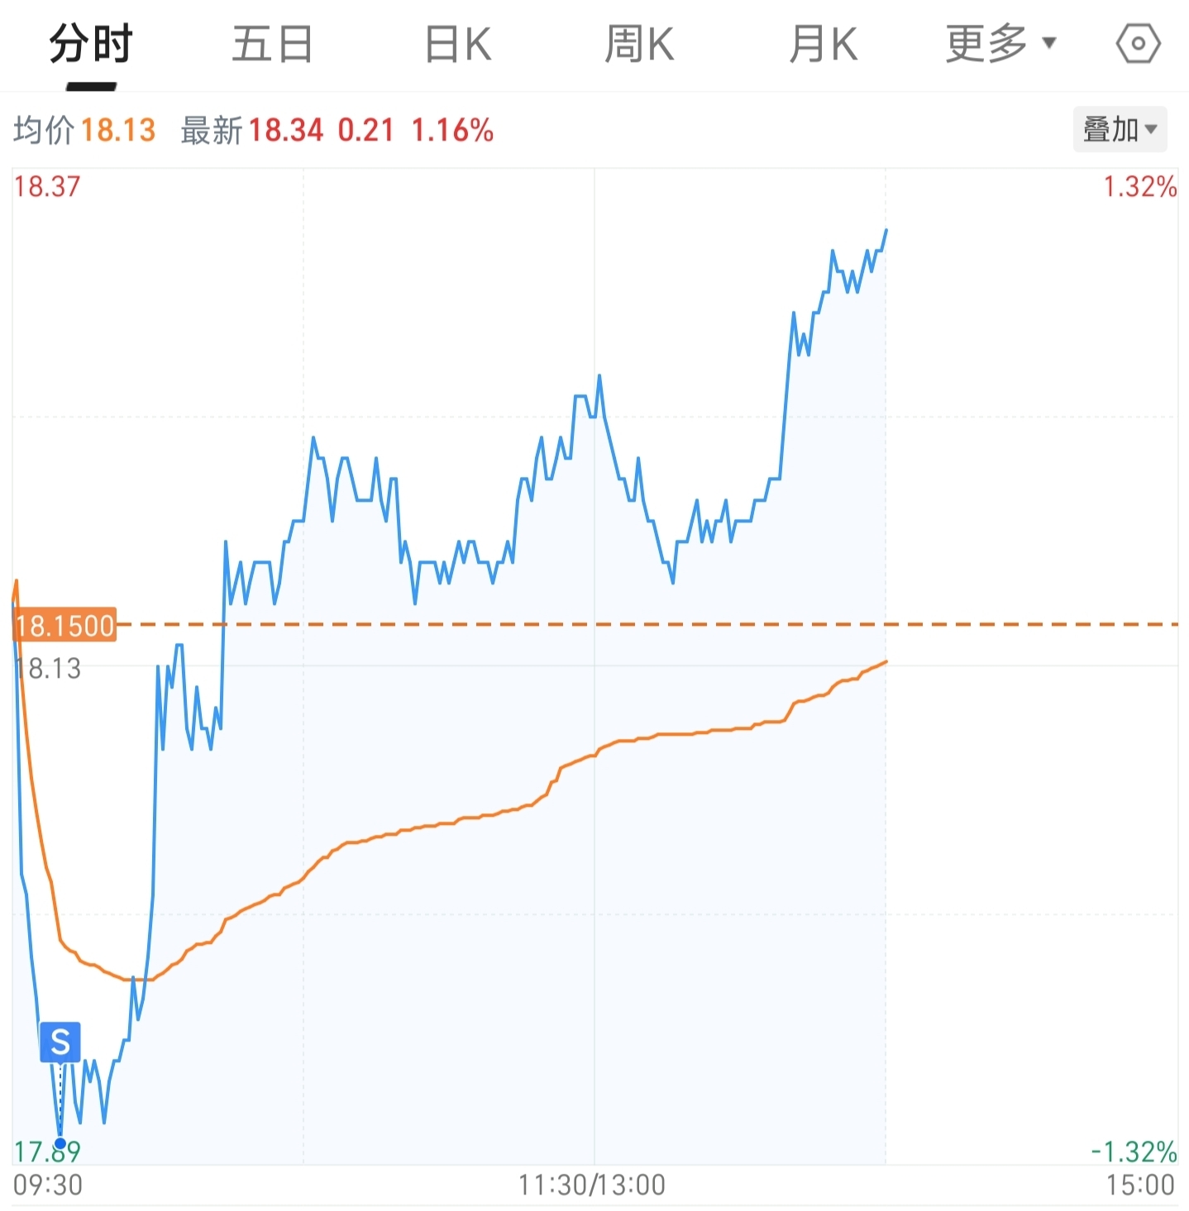Switch to the 五日 five-day tab
The width and height of the screenshot is (1189, 1211).
tap(272, 45)
